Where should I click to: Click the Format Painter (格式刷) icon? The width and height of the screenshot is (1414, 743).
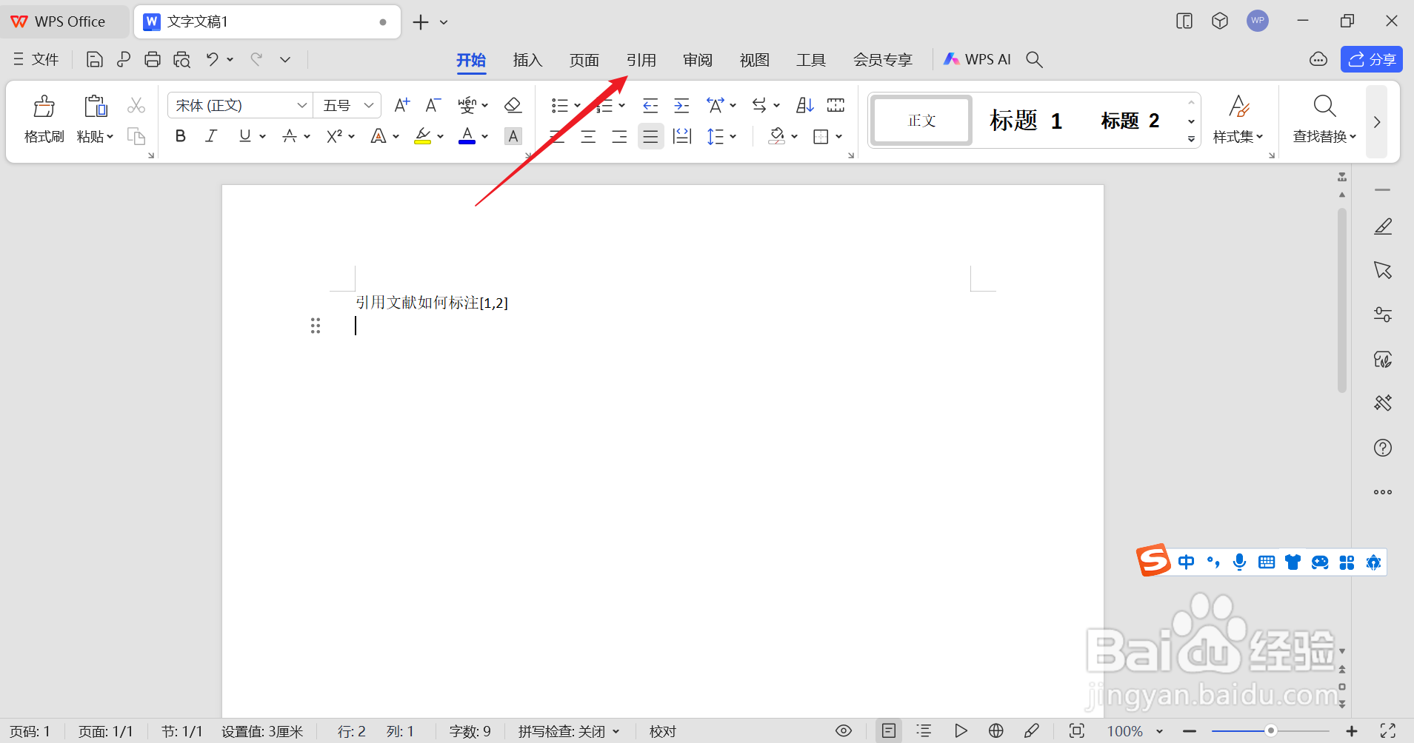44,107
